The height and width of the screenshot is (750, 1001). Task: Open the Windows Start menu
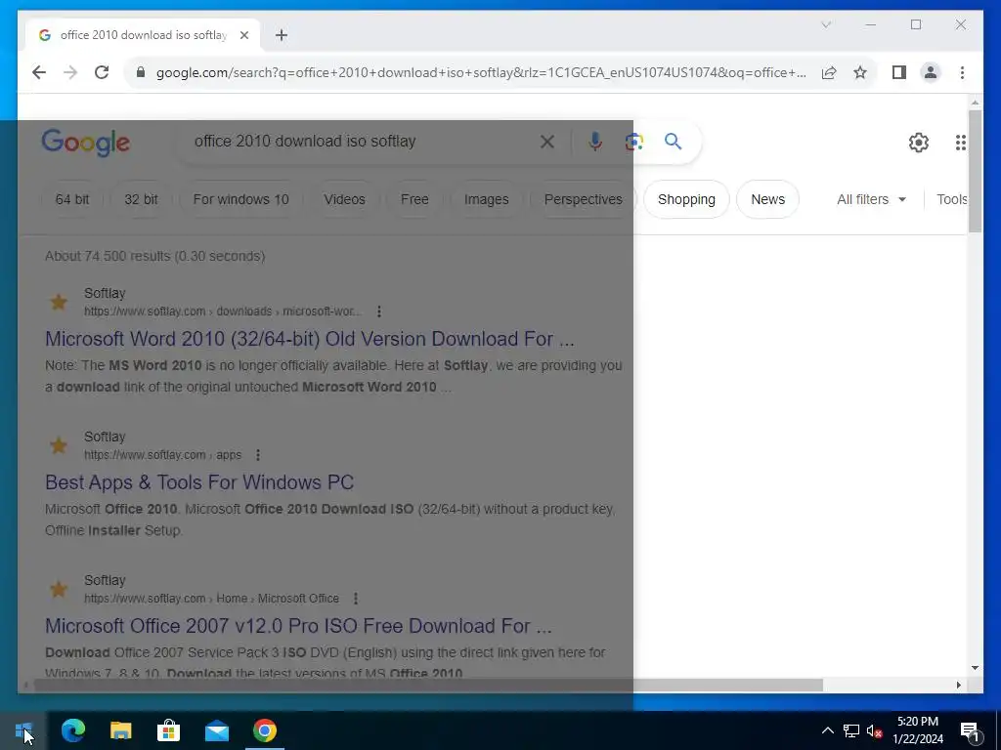click(23, 730)
